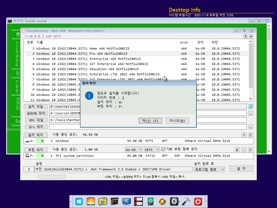This screenshot has width=277, height=208.
Task: Click the magnifier browse icon beside install file field
Action: click(x=251, y=106)
